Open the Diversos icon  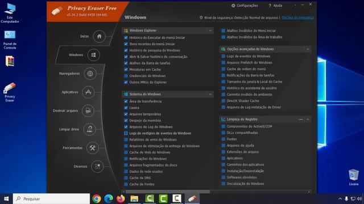[97, 166]
